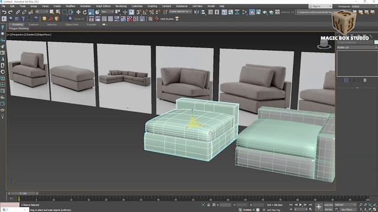Open the Selected key filter dropdown
This screenshot has height=212, width=378.
click(345, 205)
